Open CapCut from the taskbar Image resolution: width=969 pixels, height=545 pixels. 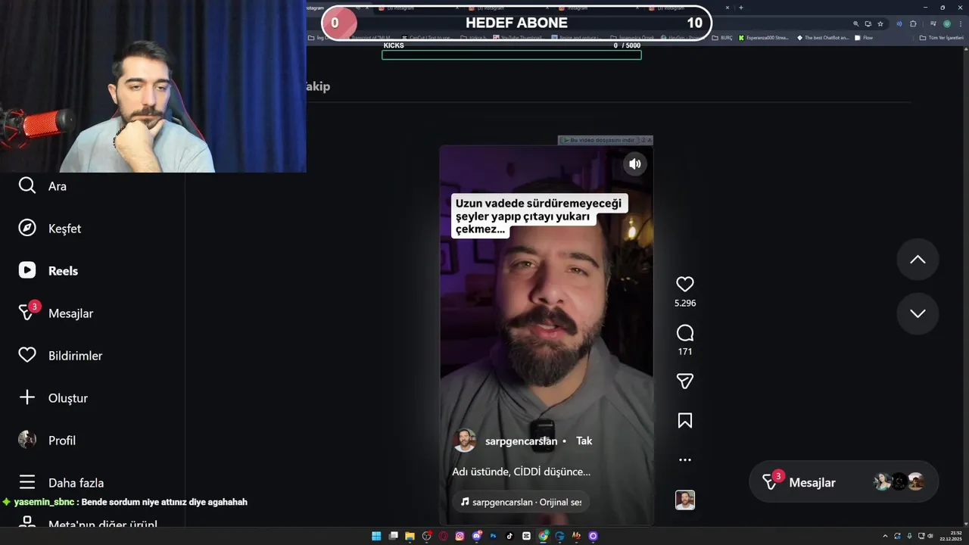pos(526,537)
